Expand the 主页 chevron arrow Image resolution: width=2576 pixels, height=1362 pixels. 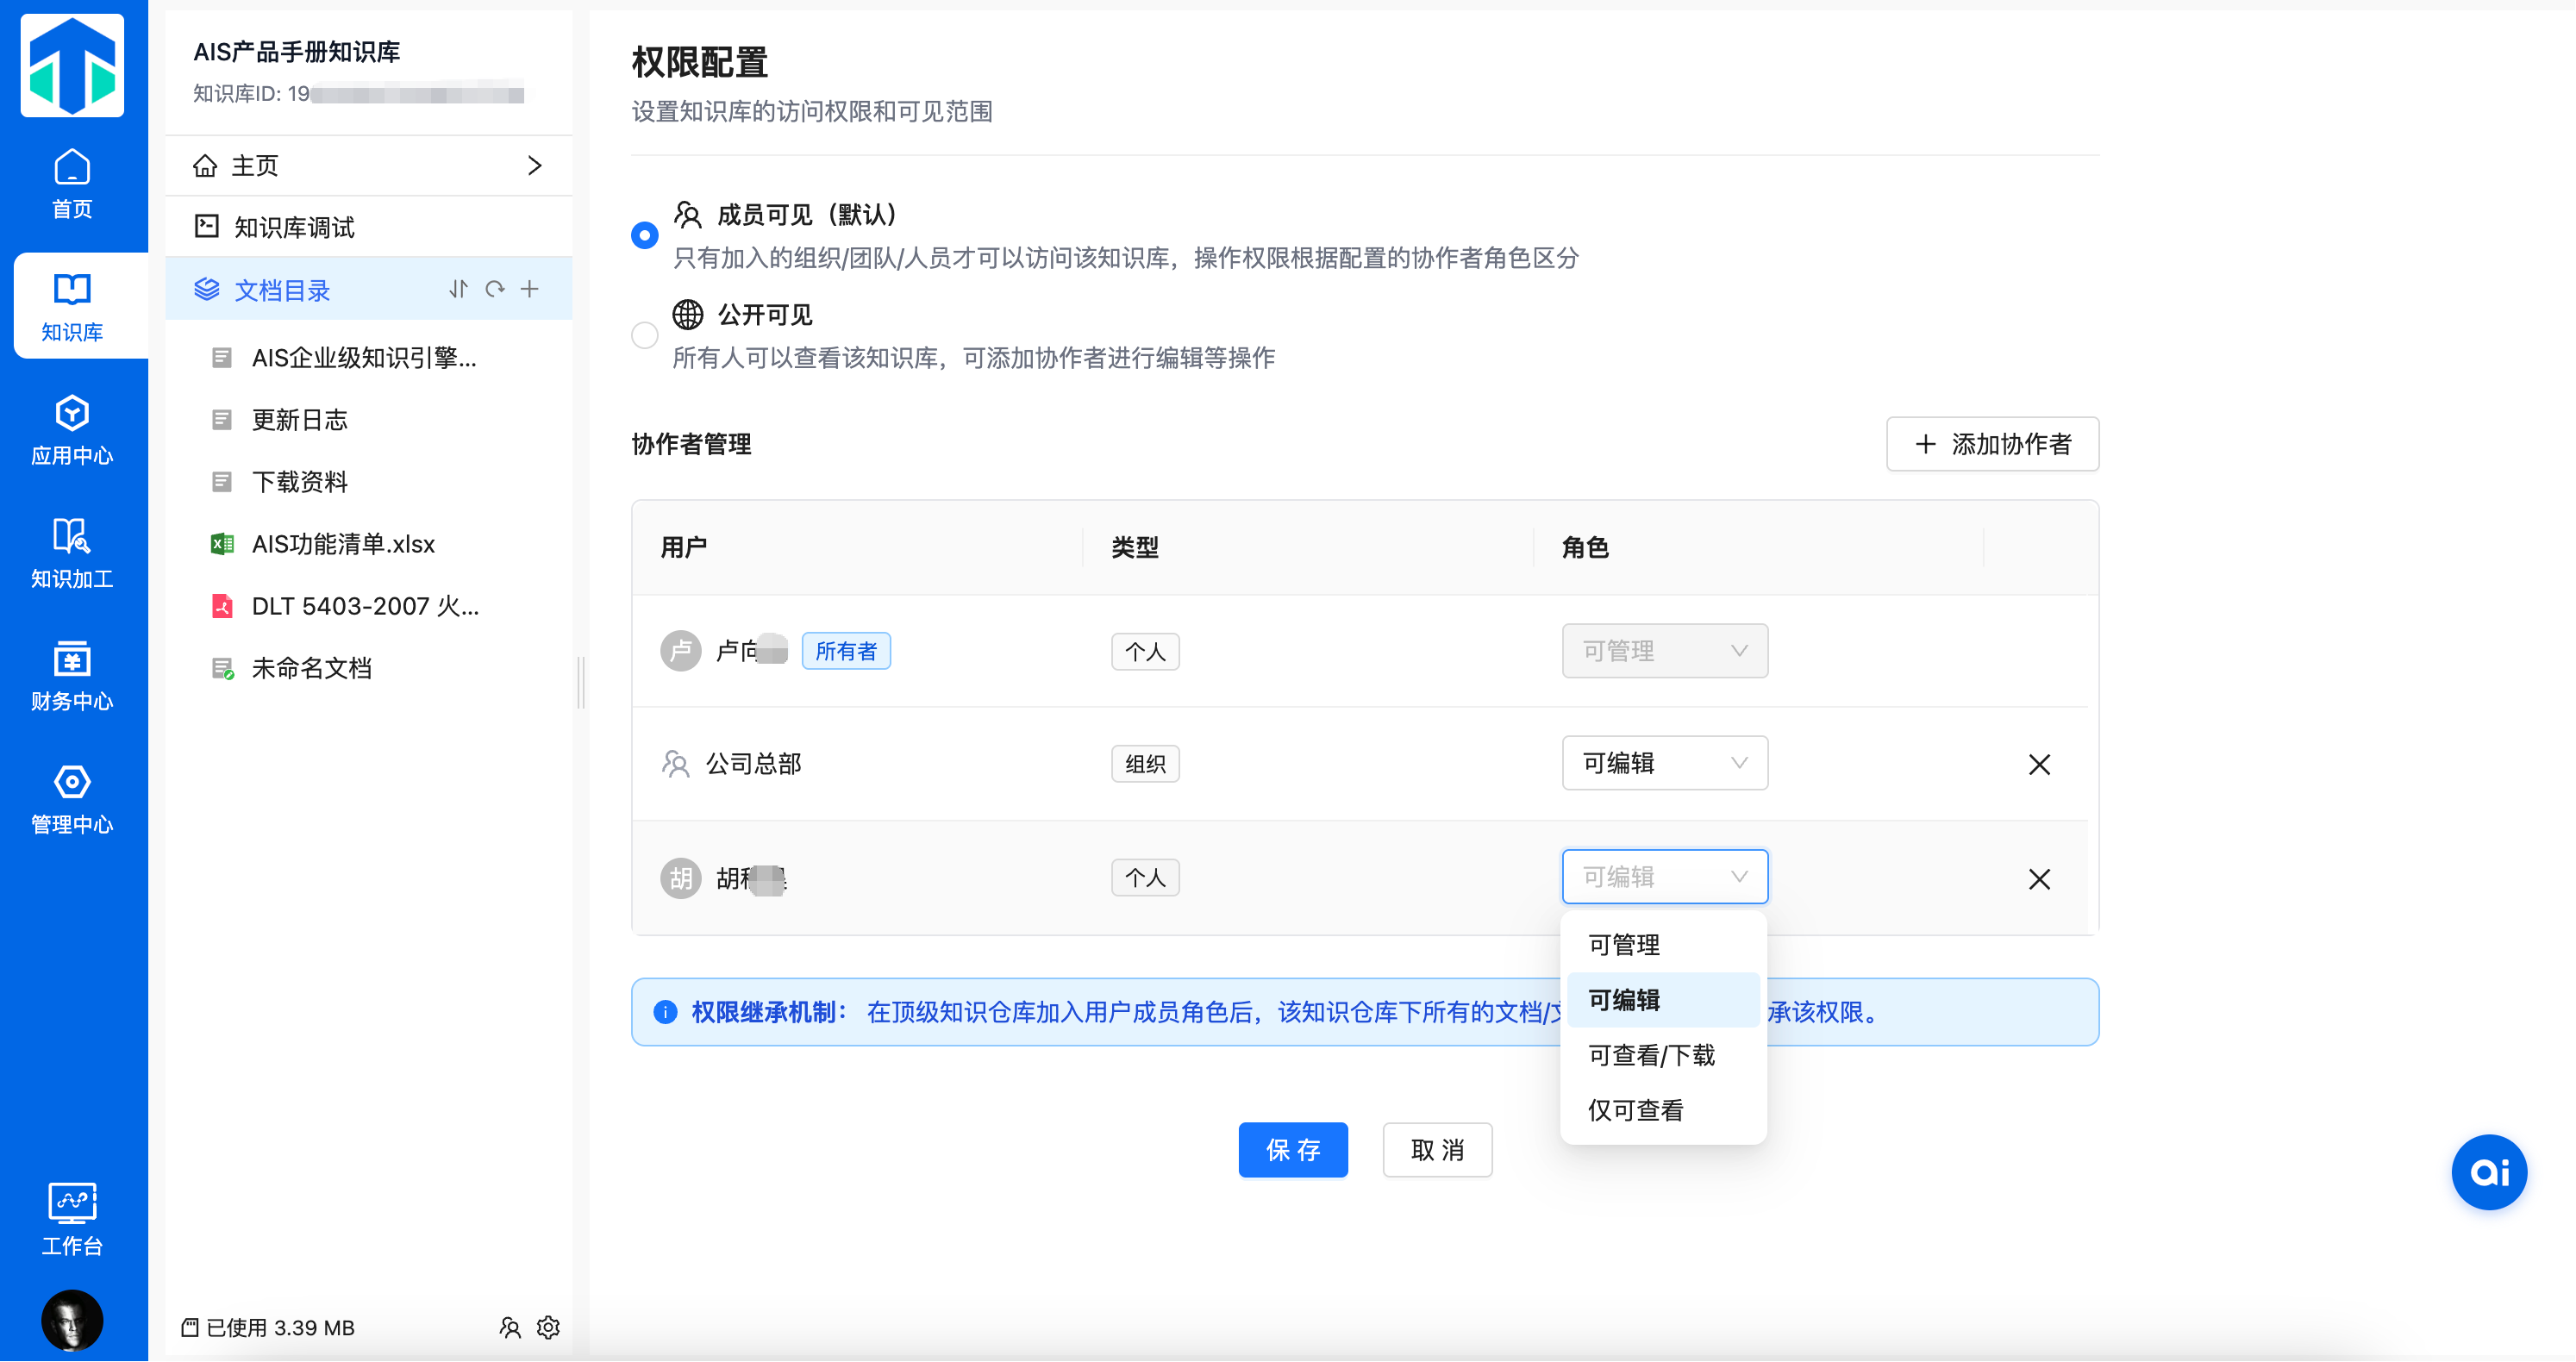535,165
